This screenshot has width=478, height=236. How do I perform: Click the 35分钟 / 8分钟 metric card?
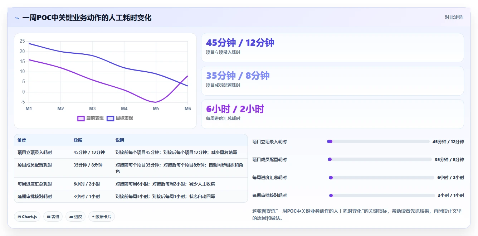pos(332,81)
